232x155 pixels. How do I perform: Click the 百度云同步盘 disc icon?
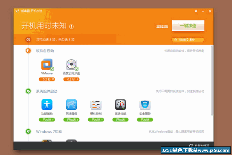[x=71, y=64]
